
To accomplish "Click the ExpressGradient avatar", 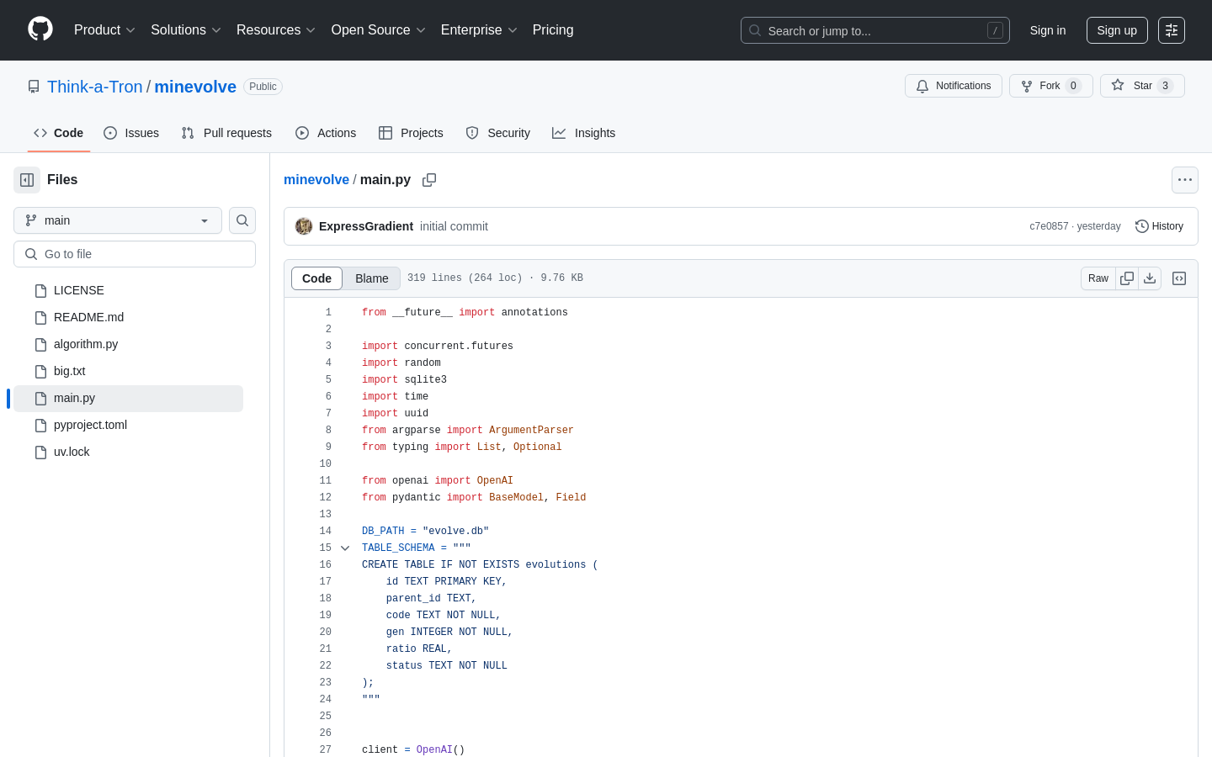I will coord(304,226).
